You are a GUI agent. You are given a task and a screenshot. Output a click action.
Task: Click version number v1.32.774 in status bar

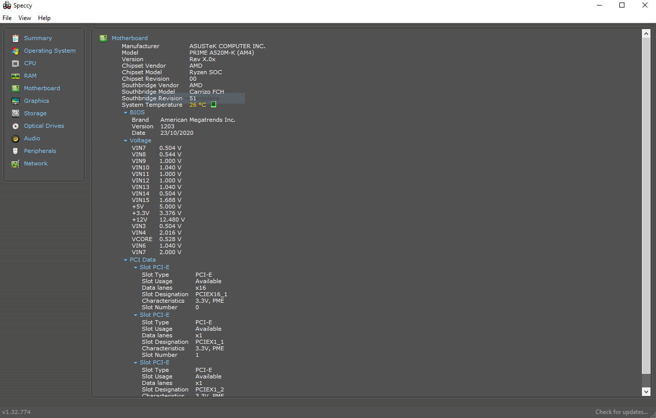pos(17,412)
